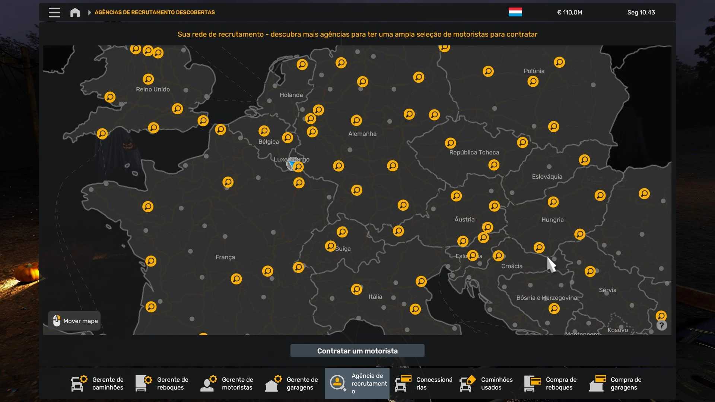Click agency marker above Alemanha label

coord(356,120)
